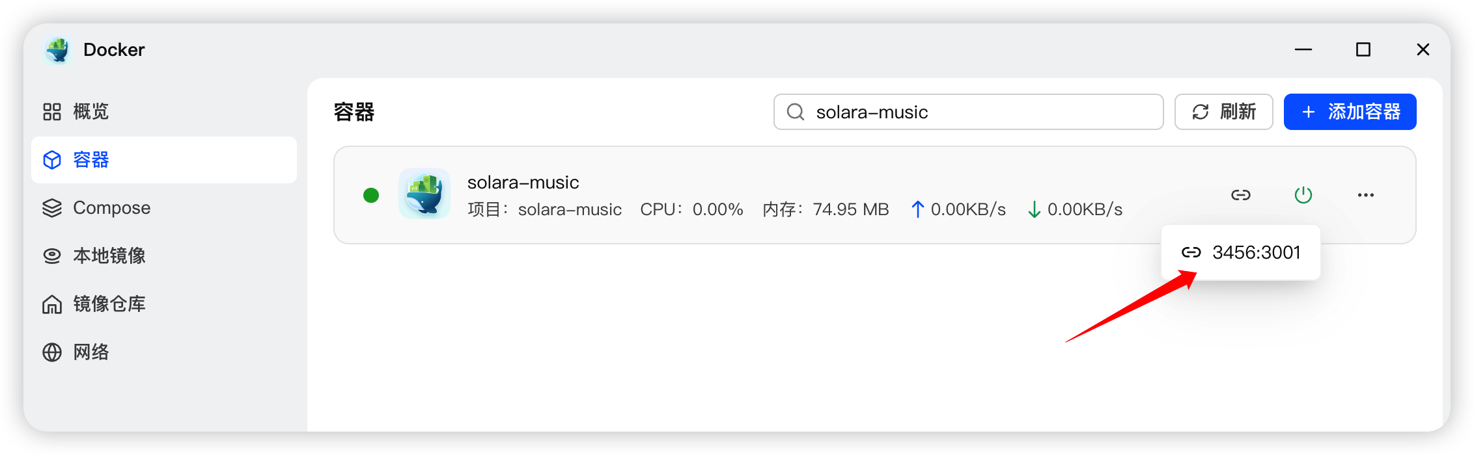Click the Compose layers icon

(x=52, y=208)
